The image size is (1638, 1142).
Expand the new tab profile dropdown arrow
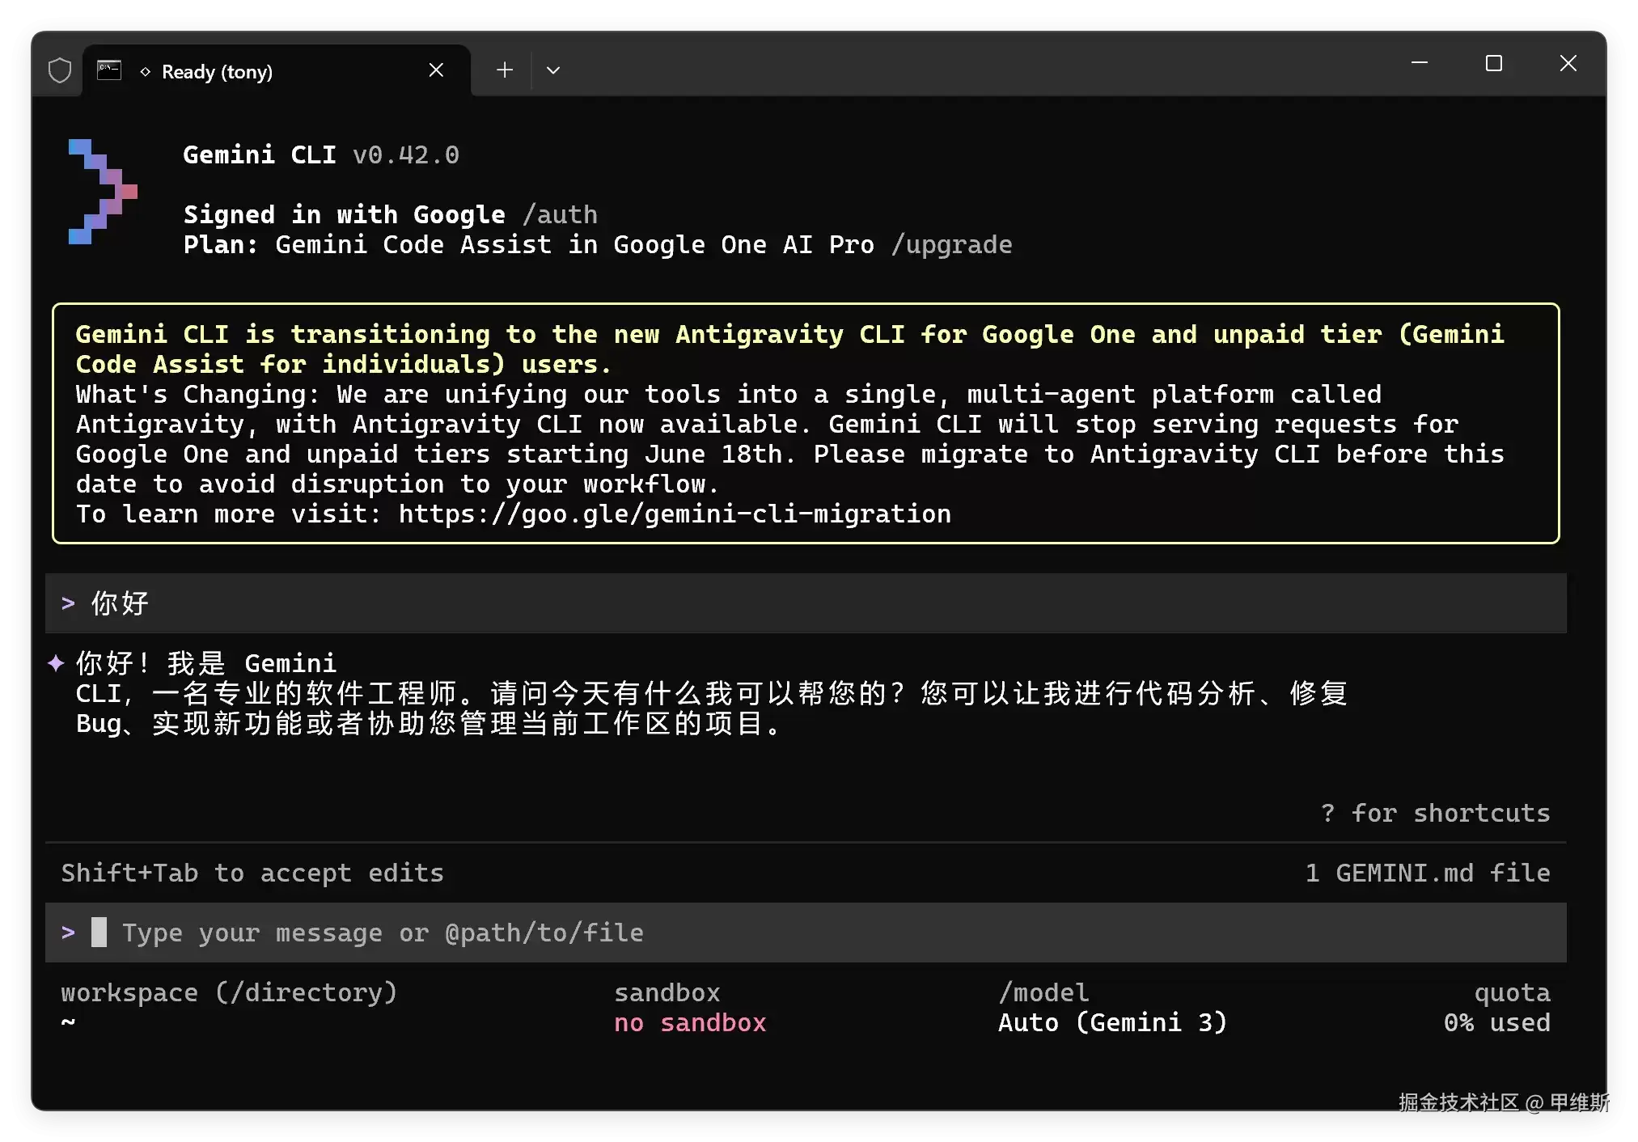553,70
